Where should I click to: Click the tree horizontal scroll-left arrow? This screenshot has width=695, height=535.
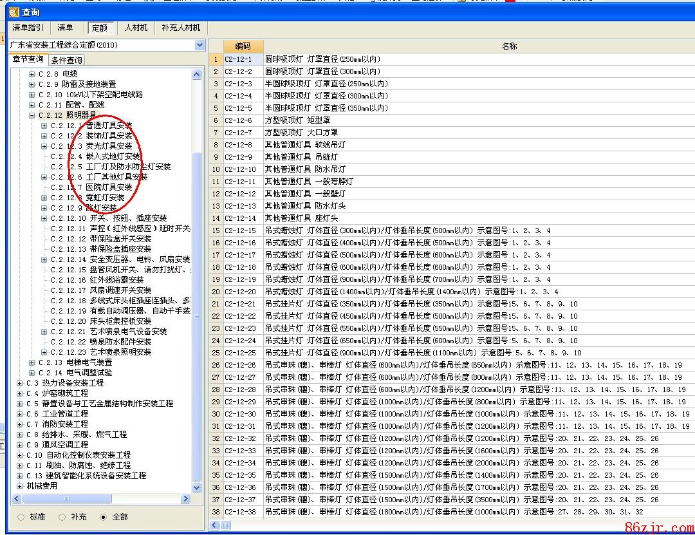point(14,499)
